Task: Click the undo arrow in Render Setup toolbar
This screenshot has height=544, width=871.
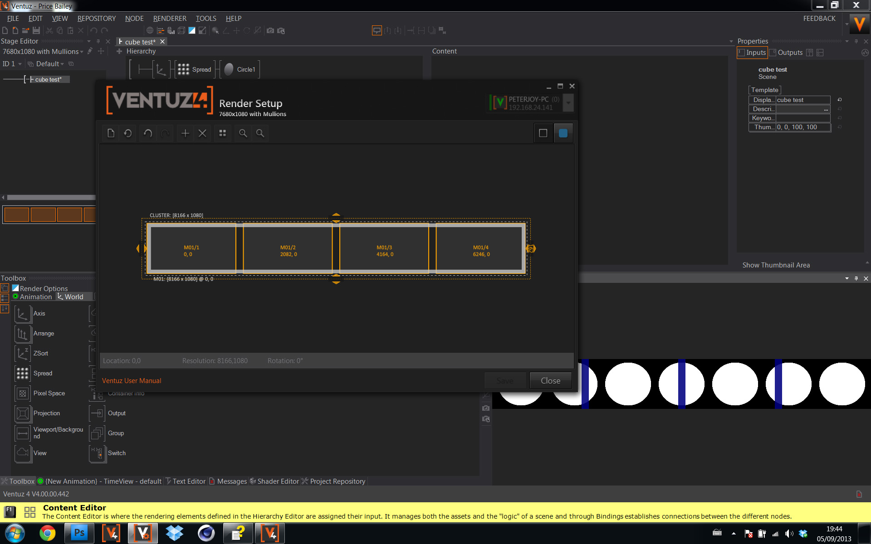Action: [x=148, y=133]
